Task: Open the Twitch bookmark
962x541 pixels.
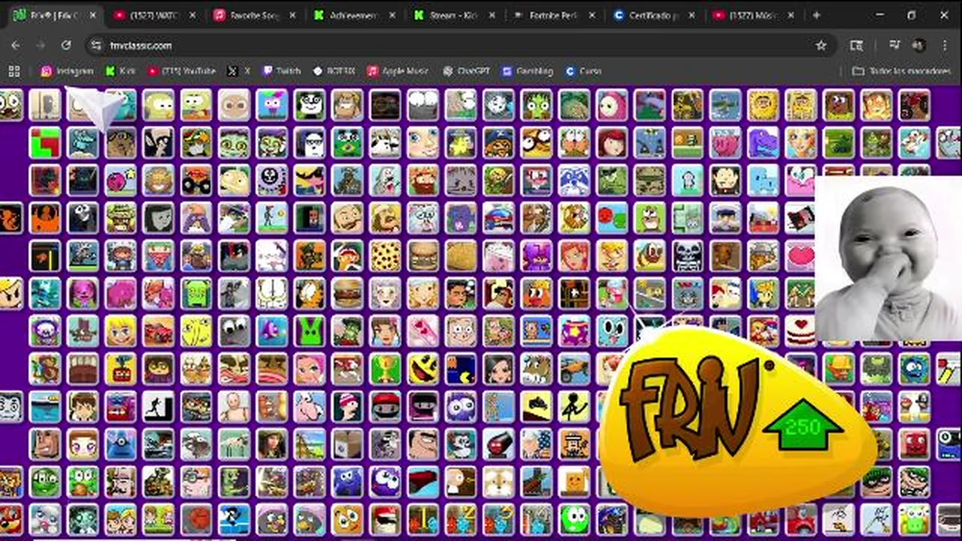Action: click(281, 71)
